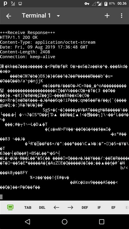Screen dimensions: 129x229
Task: Tap the VPN key icon in status bar
Action: (x=87, y=4)
